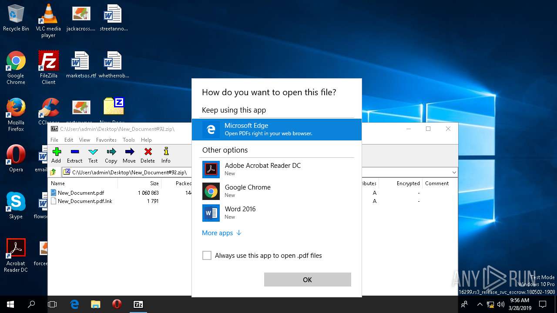
Task: Expand More apps list
Action: coord(221,233)
